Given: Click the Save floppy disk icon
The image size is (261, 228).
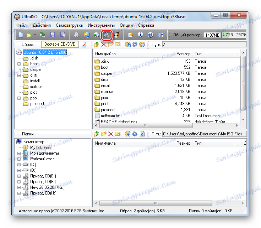Looking at the screenshot, I should pyautogui.click(x=53, y=35).
